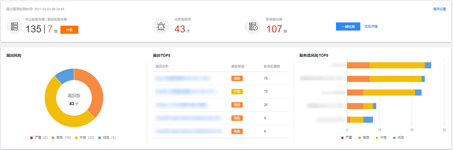The height and width of the screenshot is (150, 453).
Task: Toggle 低危 (5) legend in donut chart
Action: click(107, 138)
